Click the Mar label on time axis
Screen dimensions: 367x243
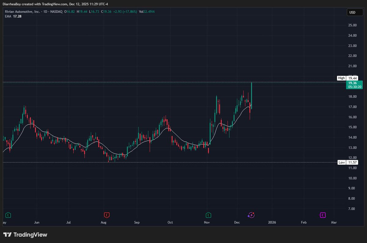pos(334,222)
